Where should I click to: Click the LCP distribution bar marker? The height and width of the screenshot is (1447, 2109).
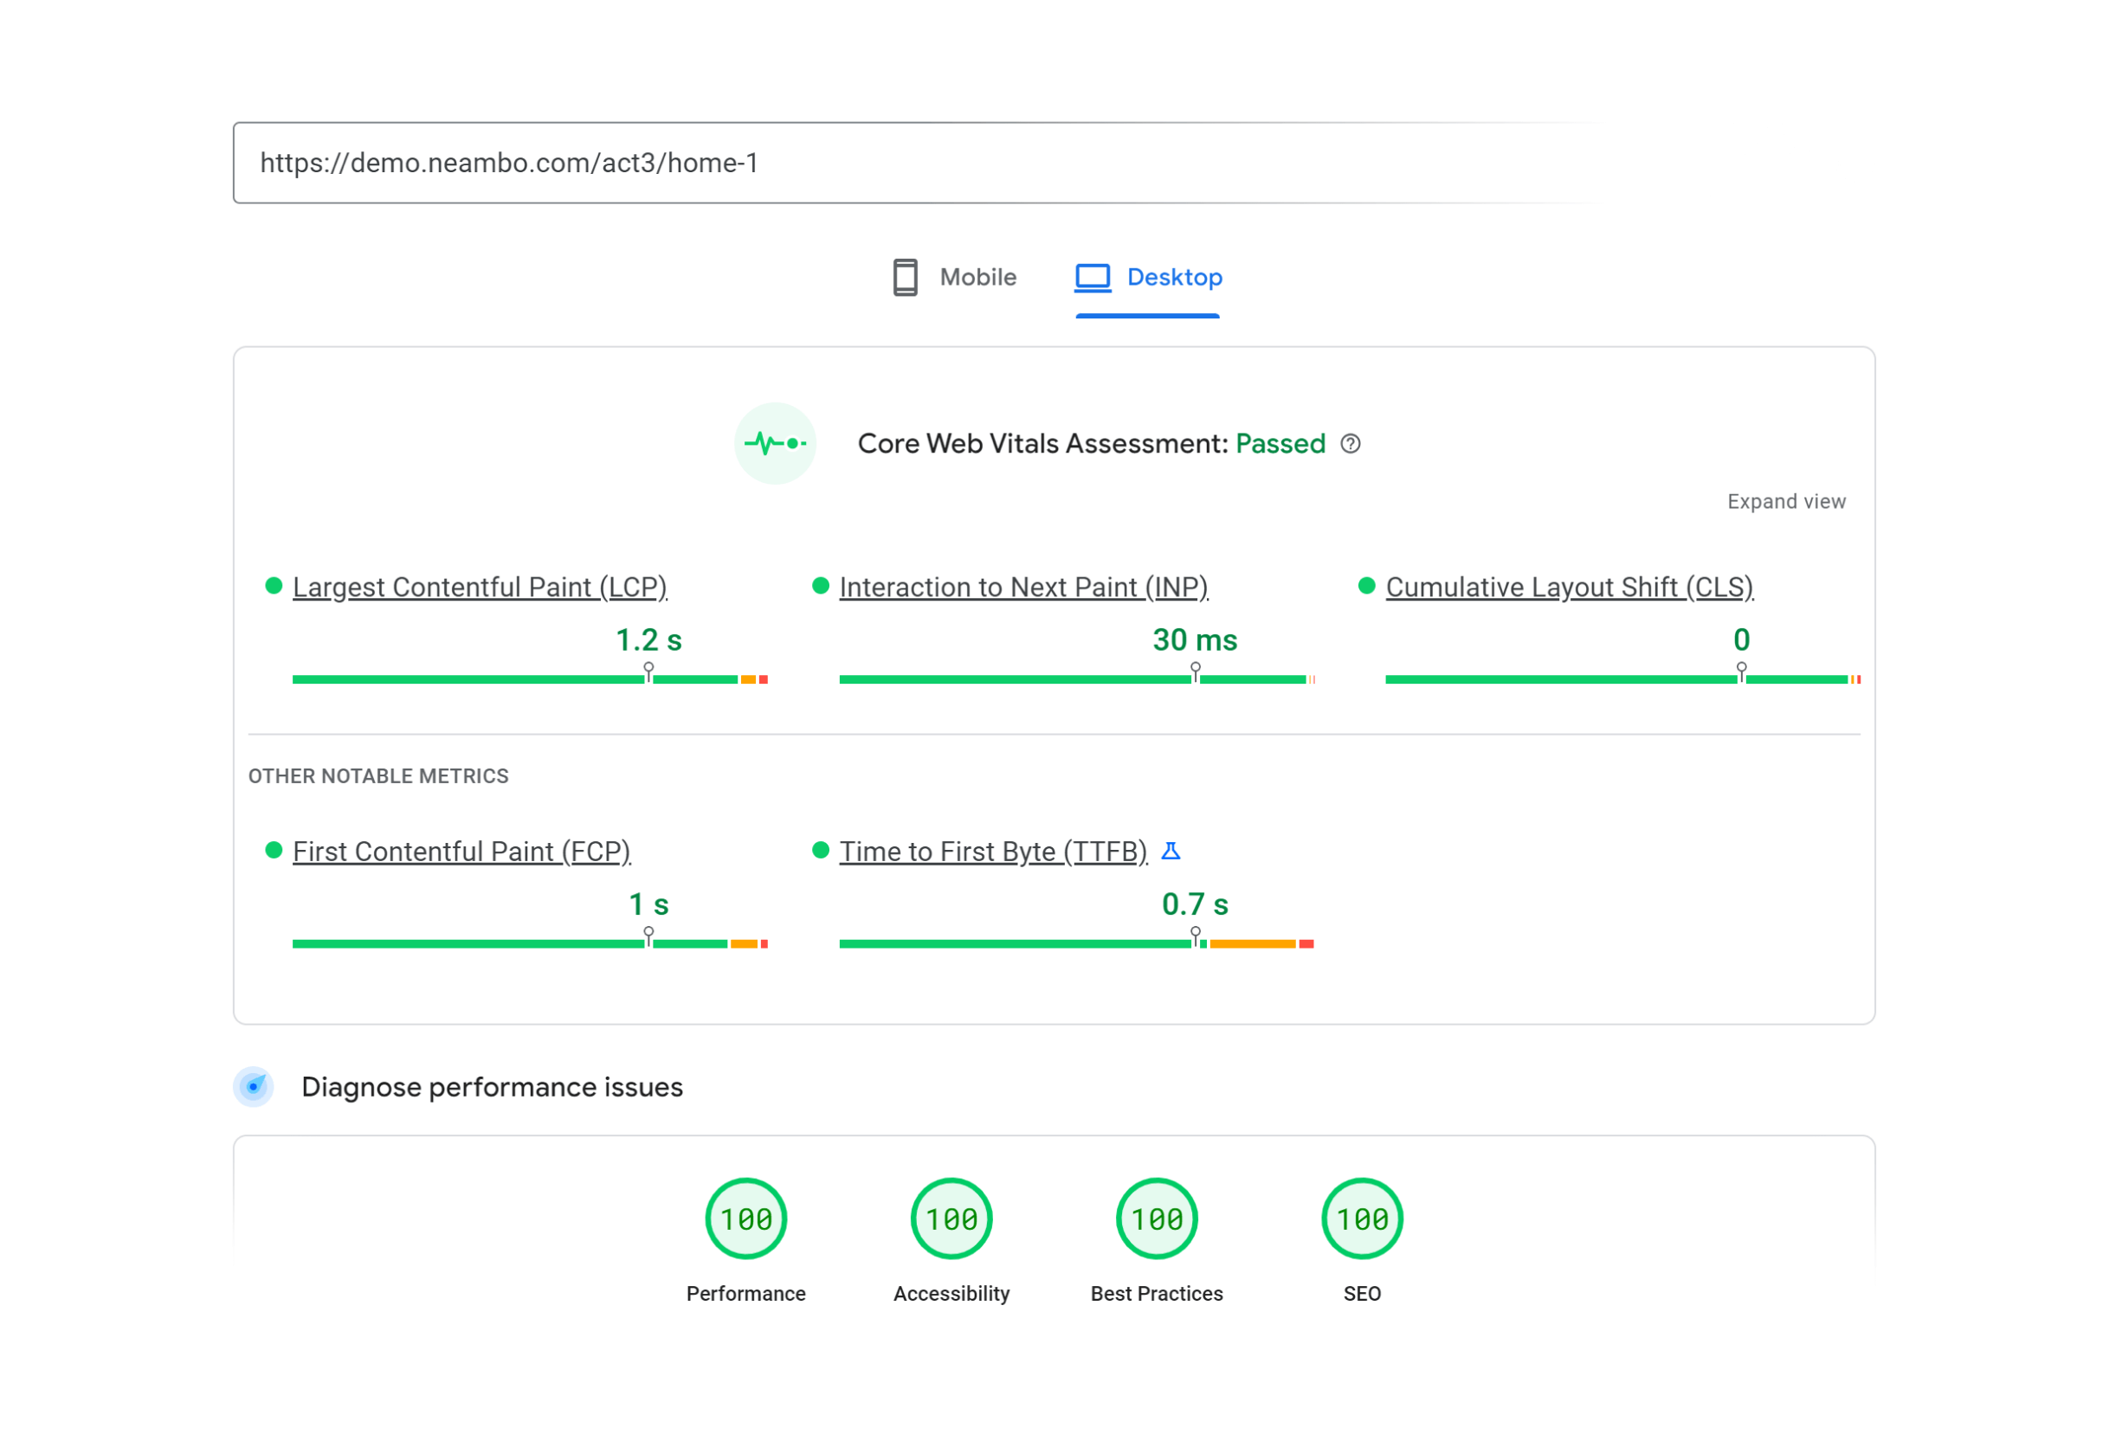tap(648, 672)
